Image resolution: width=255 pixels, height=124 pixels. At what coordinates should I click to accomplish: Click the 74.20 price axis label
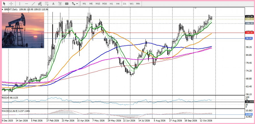(249, 71)
